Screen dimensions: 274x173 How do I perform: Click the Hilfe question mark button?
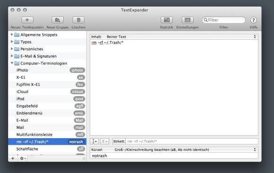point(253,20)
